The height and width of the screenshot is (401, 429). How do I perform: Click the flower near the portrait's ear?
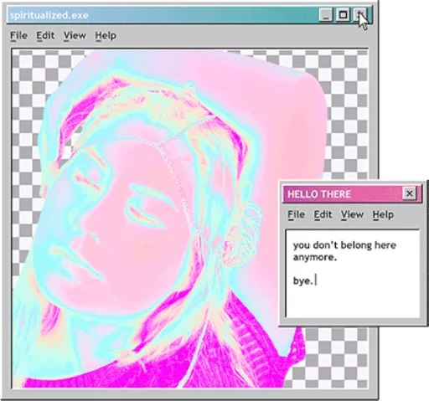[241, 224]
